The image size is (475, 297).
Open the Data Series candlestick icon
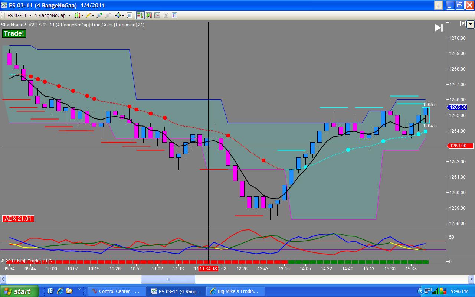149,15
